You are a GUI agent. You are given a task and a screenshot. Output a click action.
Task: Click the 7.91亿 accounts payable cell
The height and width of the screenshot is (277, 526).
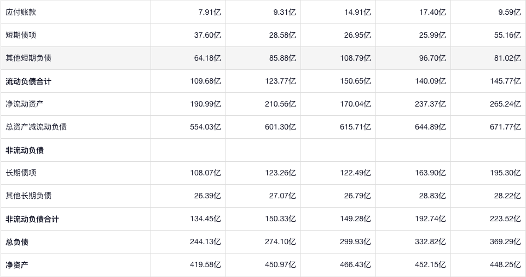point(210,12)
